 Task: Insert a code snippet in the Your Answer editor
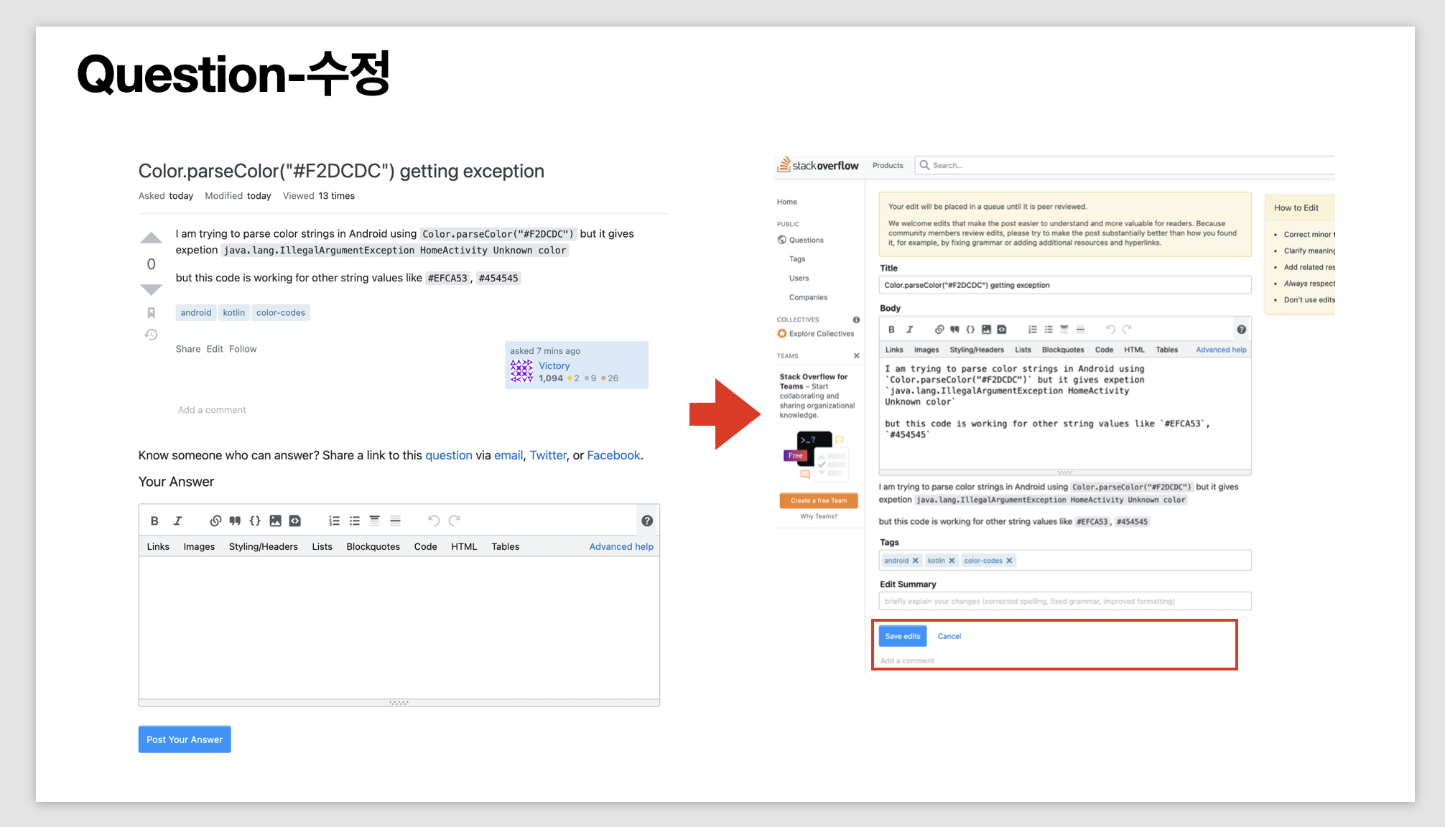[295, 520]
